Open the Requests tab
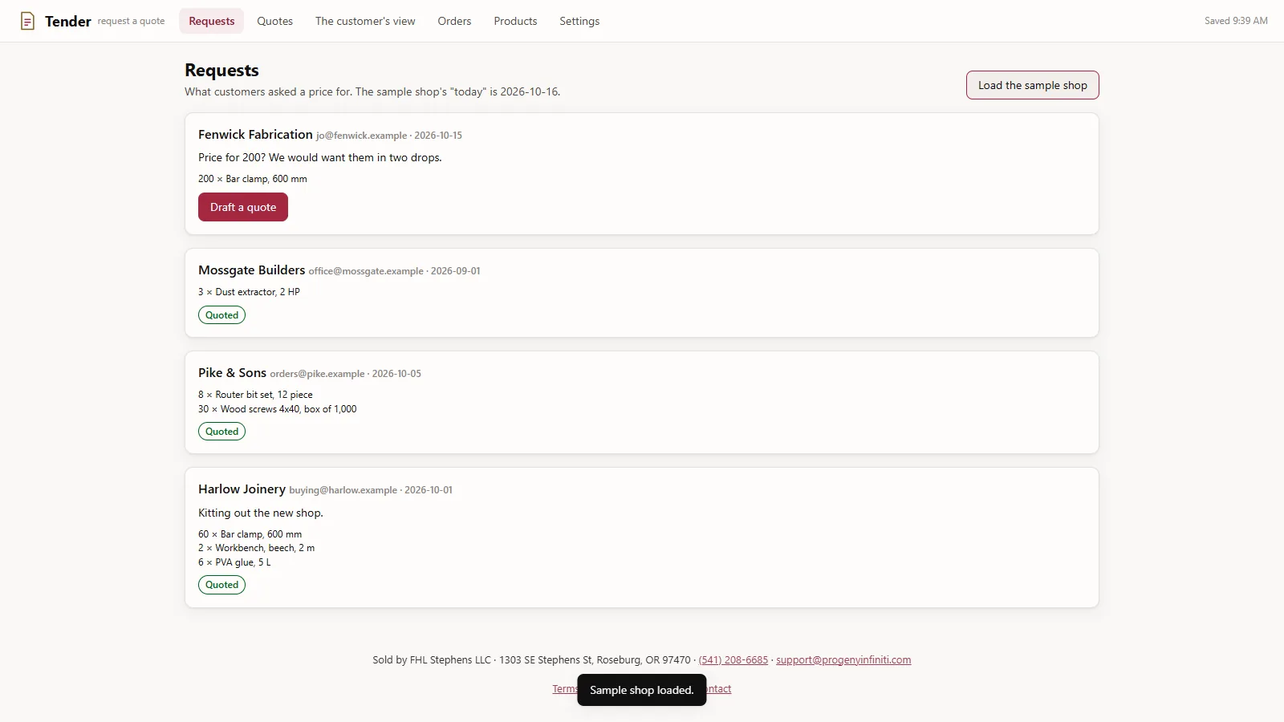Image resolution: width=1284 pixels, height=722 pixels. pos(212,21)
